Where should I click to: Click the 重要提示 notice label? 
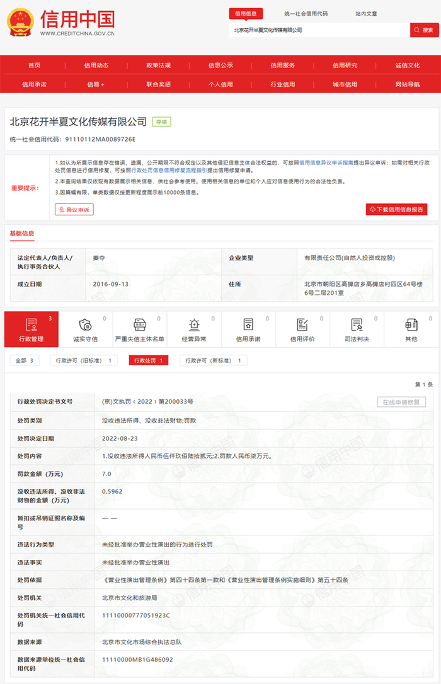pyautogui.click(x=25, y=188)
